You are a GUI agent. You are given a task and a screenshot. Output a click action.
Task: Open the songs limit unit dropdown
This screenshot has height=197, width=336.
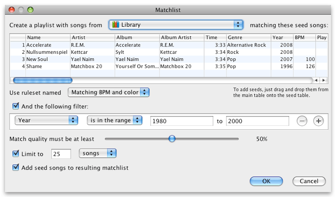[98, 153]
